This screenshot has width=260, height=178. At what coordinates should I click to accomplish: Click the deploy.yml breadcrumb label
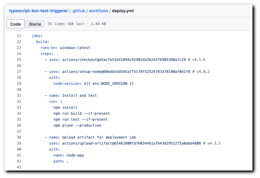pos(122,11)
